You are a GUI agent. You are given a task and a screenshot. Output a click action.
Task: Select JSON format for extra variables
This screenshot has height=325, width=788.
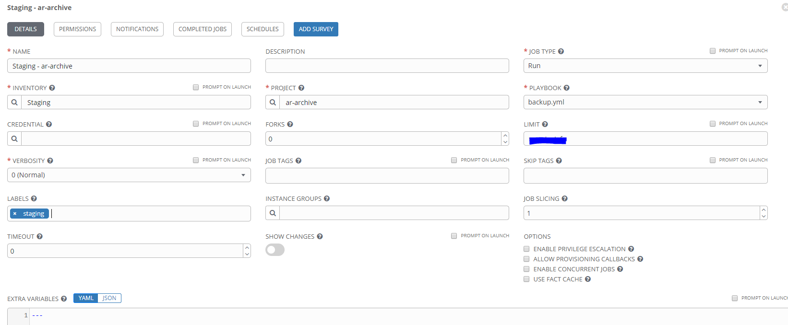pyautogui.click(x=109, y=298)
